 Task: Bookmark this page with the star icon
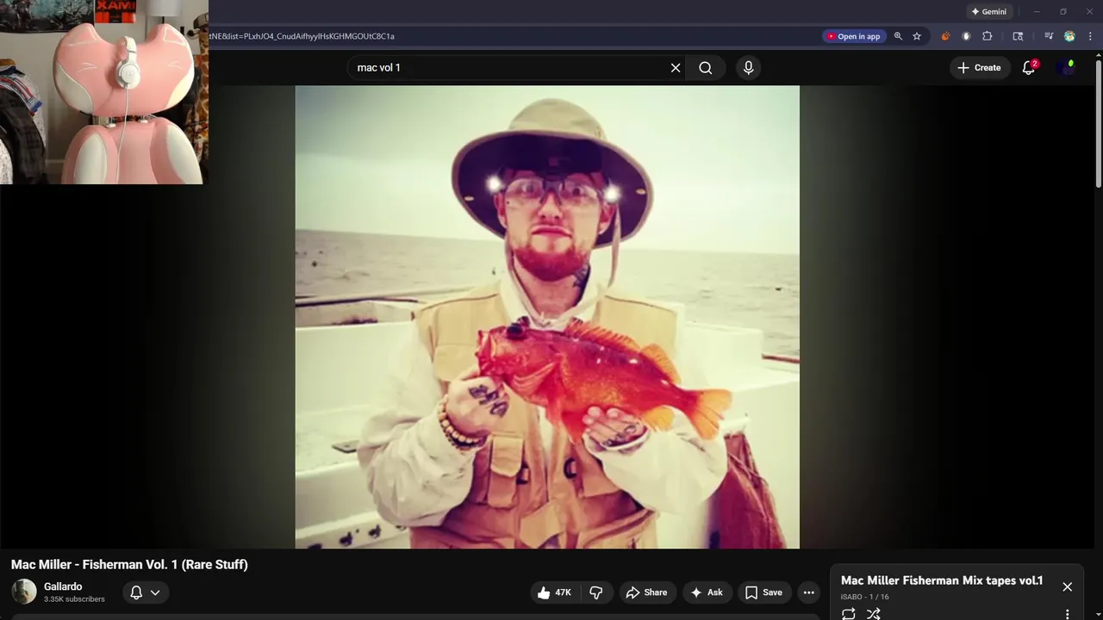(917, 36)
